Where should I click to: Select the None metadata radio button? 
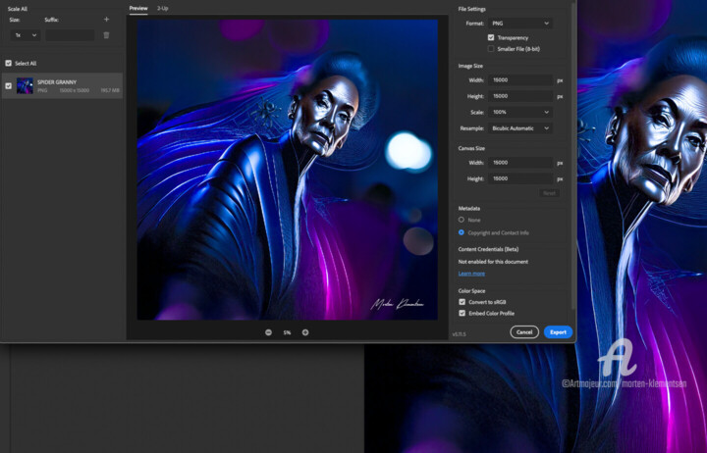(462, 220)
